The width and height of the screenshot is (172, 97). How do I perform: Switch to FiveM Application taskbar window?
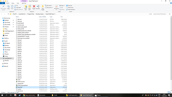point(72,95)
